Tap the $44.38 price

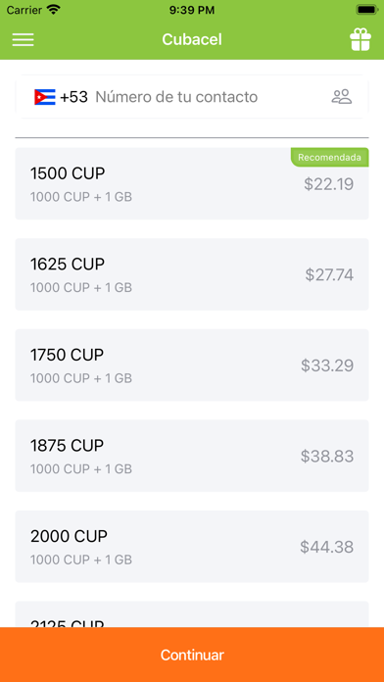point(326,547)
